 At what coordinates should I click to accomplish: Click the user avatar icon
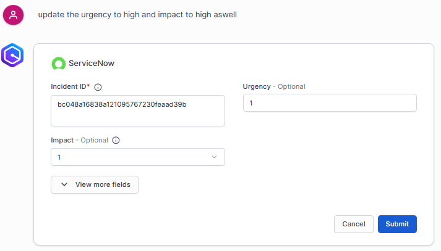13,15
